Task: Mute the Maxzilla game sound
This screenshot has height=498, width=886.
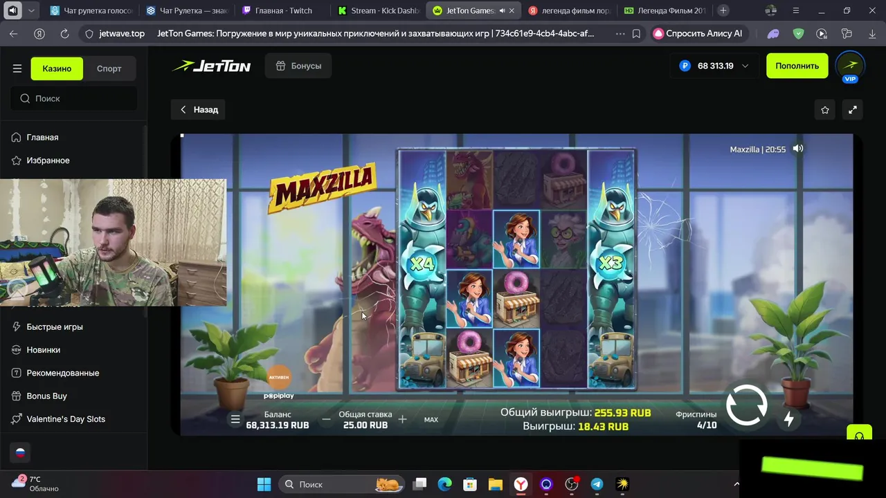Action: point(798,149)
